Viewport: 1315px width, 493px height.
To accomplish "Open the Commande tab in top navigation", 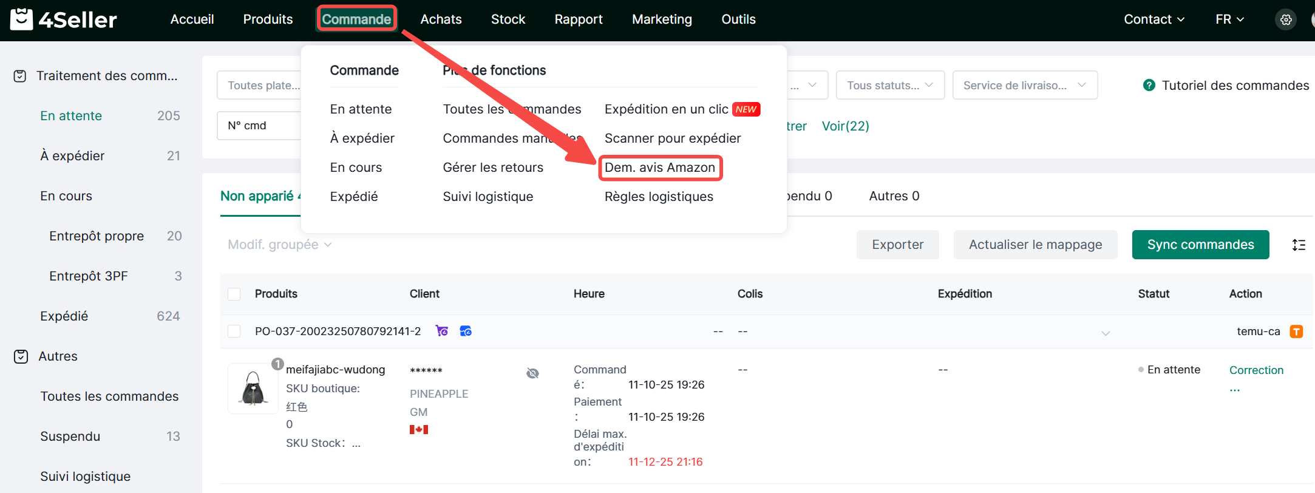I will [x=356, y=19].
